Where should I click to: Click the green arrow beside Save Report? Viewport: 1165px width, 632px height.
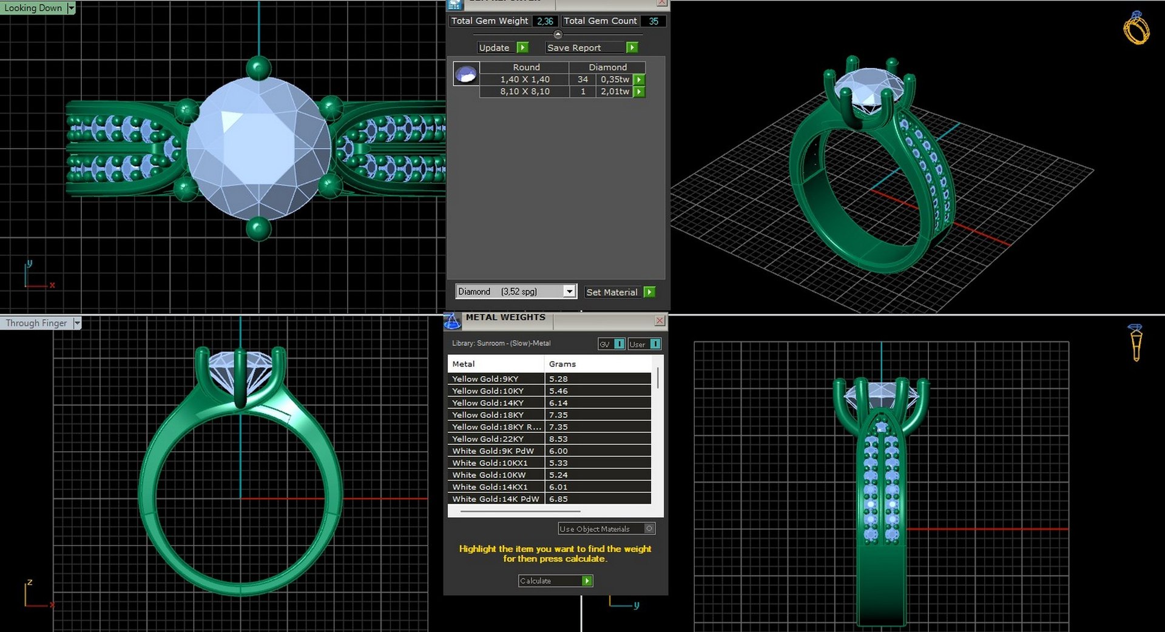(x=632, y=47)
